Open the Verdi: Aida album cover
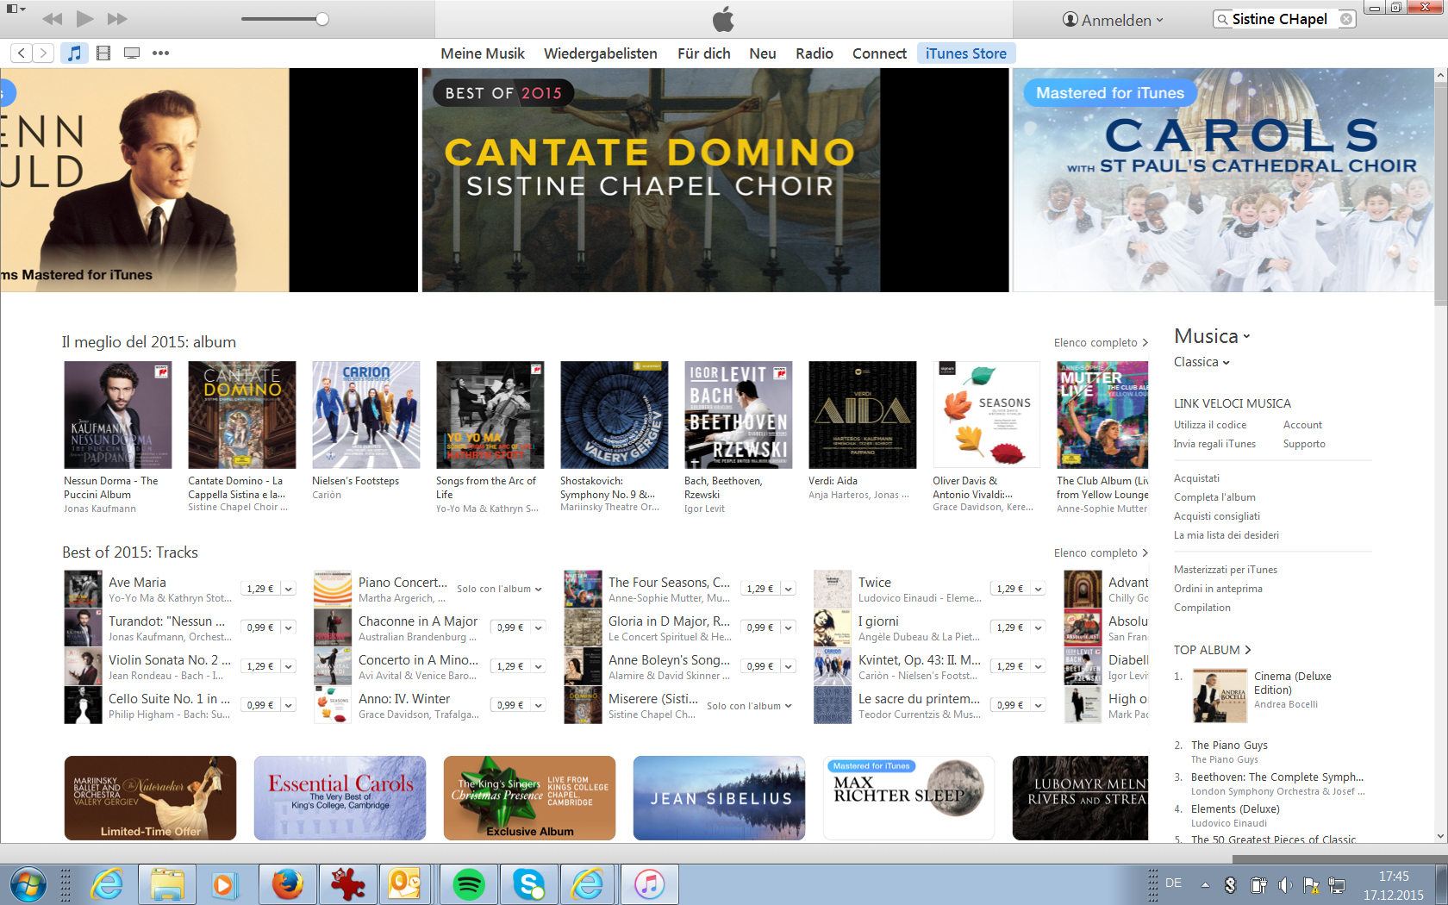Viewport: 1448px width, 905px height. pos(863,415)
